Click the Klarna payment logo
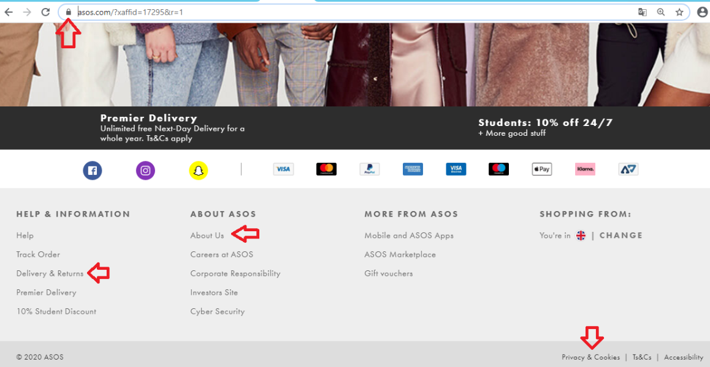Screen dimensions: 710x367 coord(585,169)
